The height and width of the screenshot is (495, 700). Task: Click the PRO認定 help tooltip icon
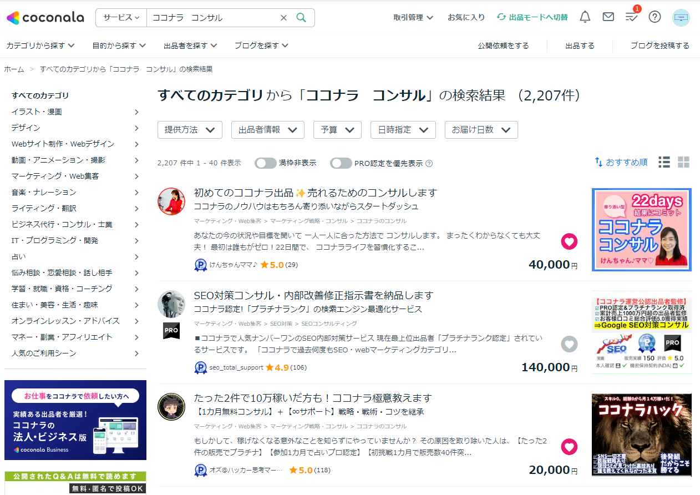429,164
